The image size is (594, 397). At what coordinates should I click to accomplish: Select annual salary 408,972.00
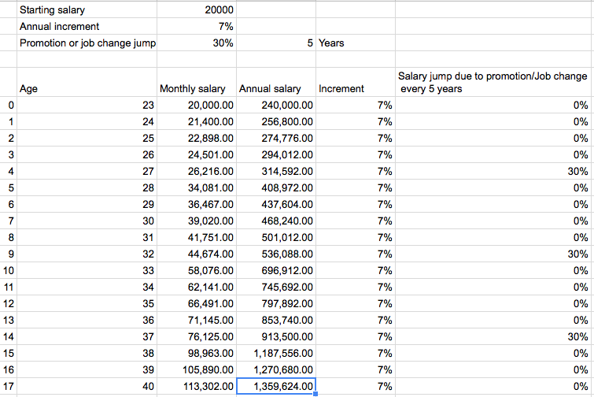pos(276,187)
